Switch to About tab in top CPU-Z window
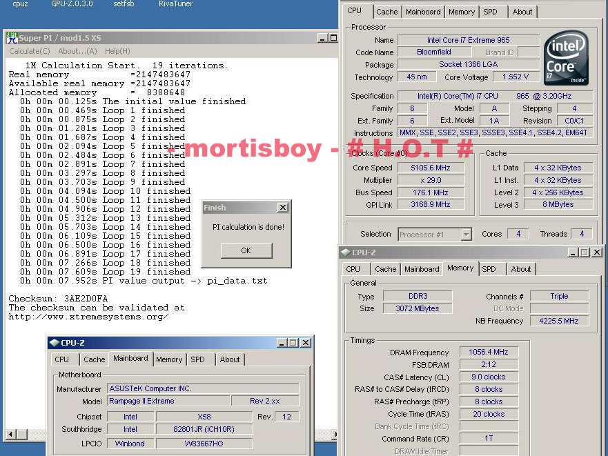The width and height of the screenshot is (608, 456). [x=522, y=12]
